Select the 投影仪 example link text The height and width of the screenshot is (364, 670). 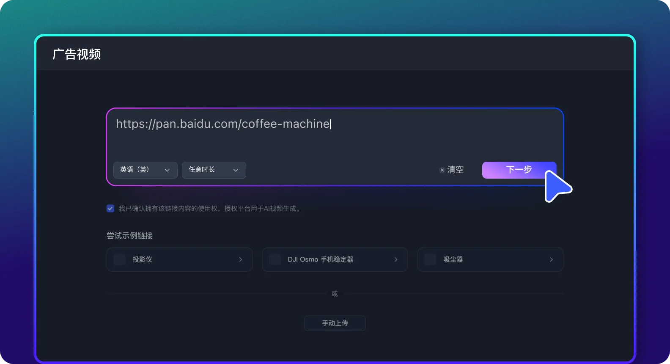[x=142, y=259]
